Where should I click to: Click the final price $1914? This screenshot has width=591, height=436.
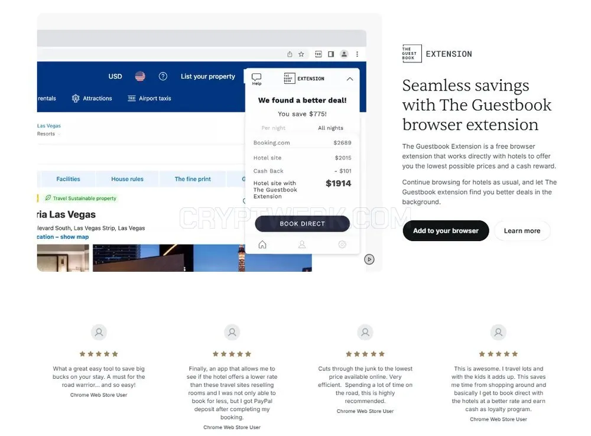pyautogui.click(x=339, y=184)
